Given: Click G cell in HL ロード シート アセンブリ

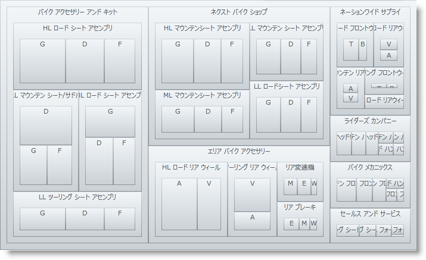Looking at the screenshot, I should 42,61.
